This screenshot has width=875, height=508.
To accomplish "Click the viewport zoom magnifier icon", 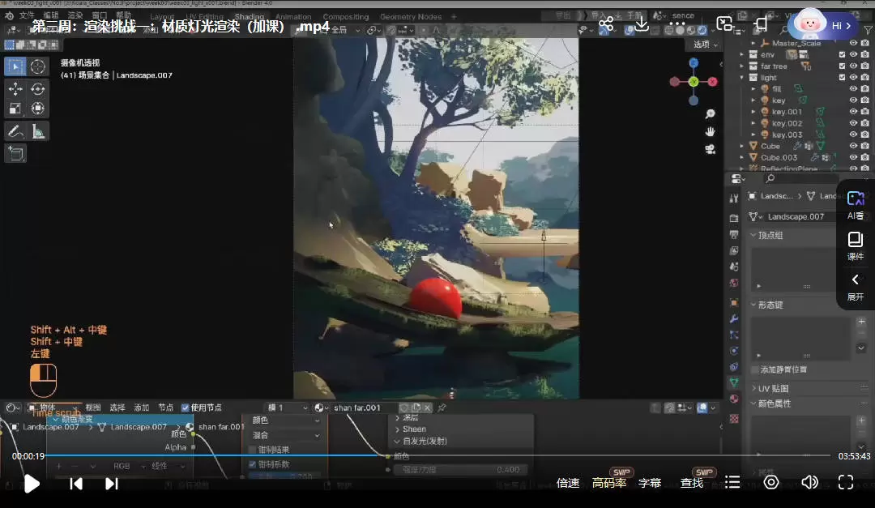I will [710, 114].
